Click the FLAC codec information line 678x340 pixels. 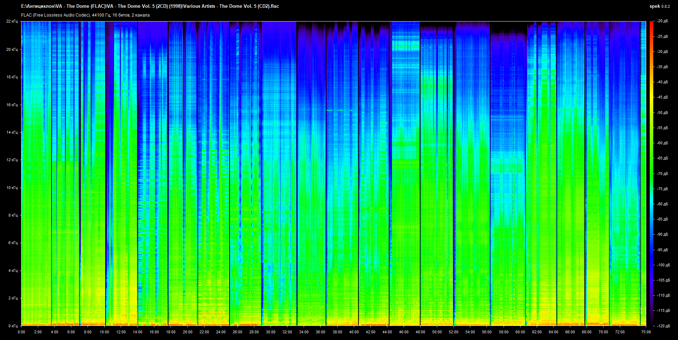tap(85, 15)
